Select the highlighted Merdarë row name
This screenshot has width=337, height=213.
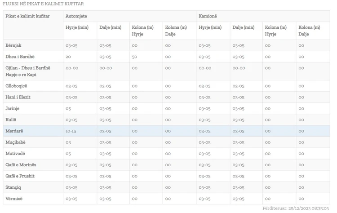pos(14,131)
